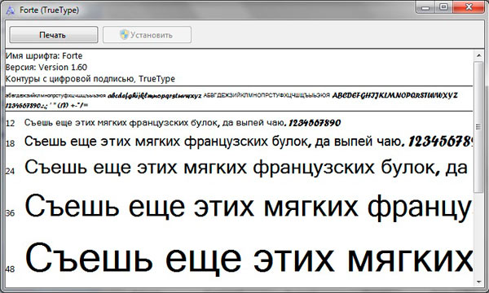Click the 12-point size label
Image resolution: width=489 pixels, height=293 pixels.
pyautogui.click(x=11, y=123)
